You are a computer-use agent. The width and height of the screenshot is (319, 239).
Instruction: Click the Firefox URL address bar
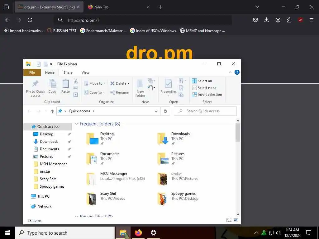click(x=143, y=20)
